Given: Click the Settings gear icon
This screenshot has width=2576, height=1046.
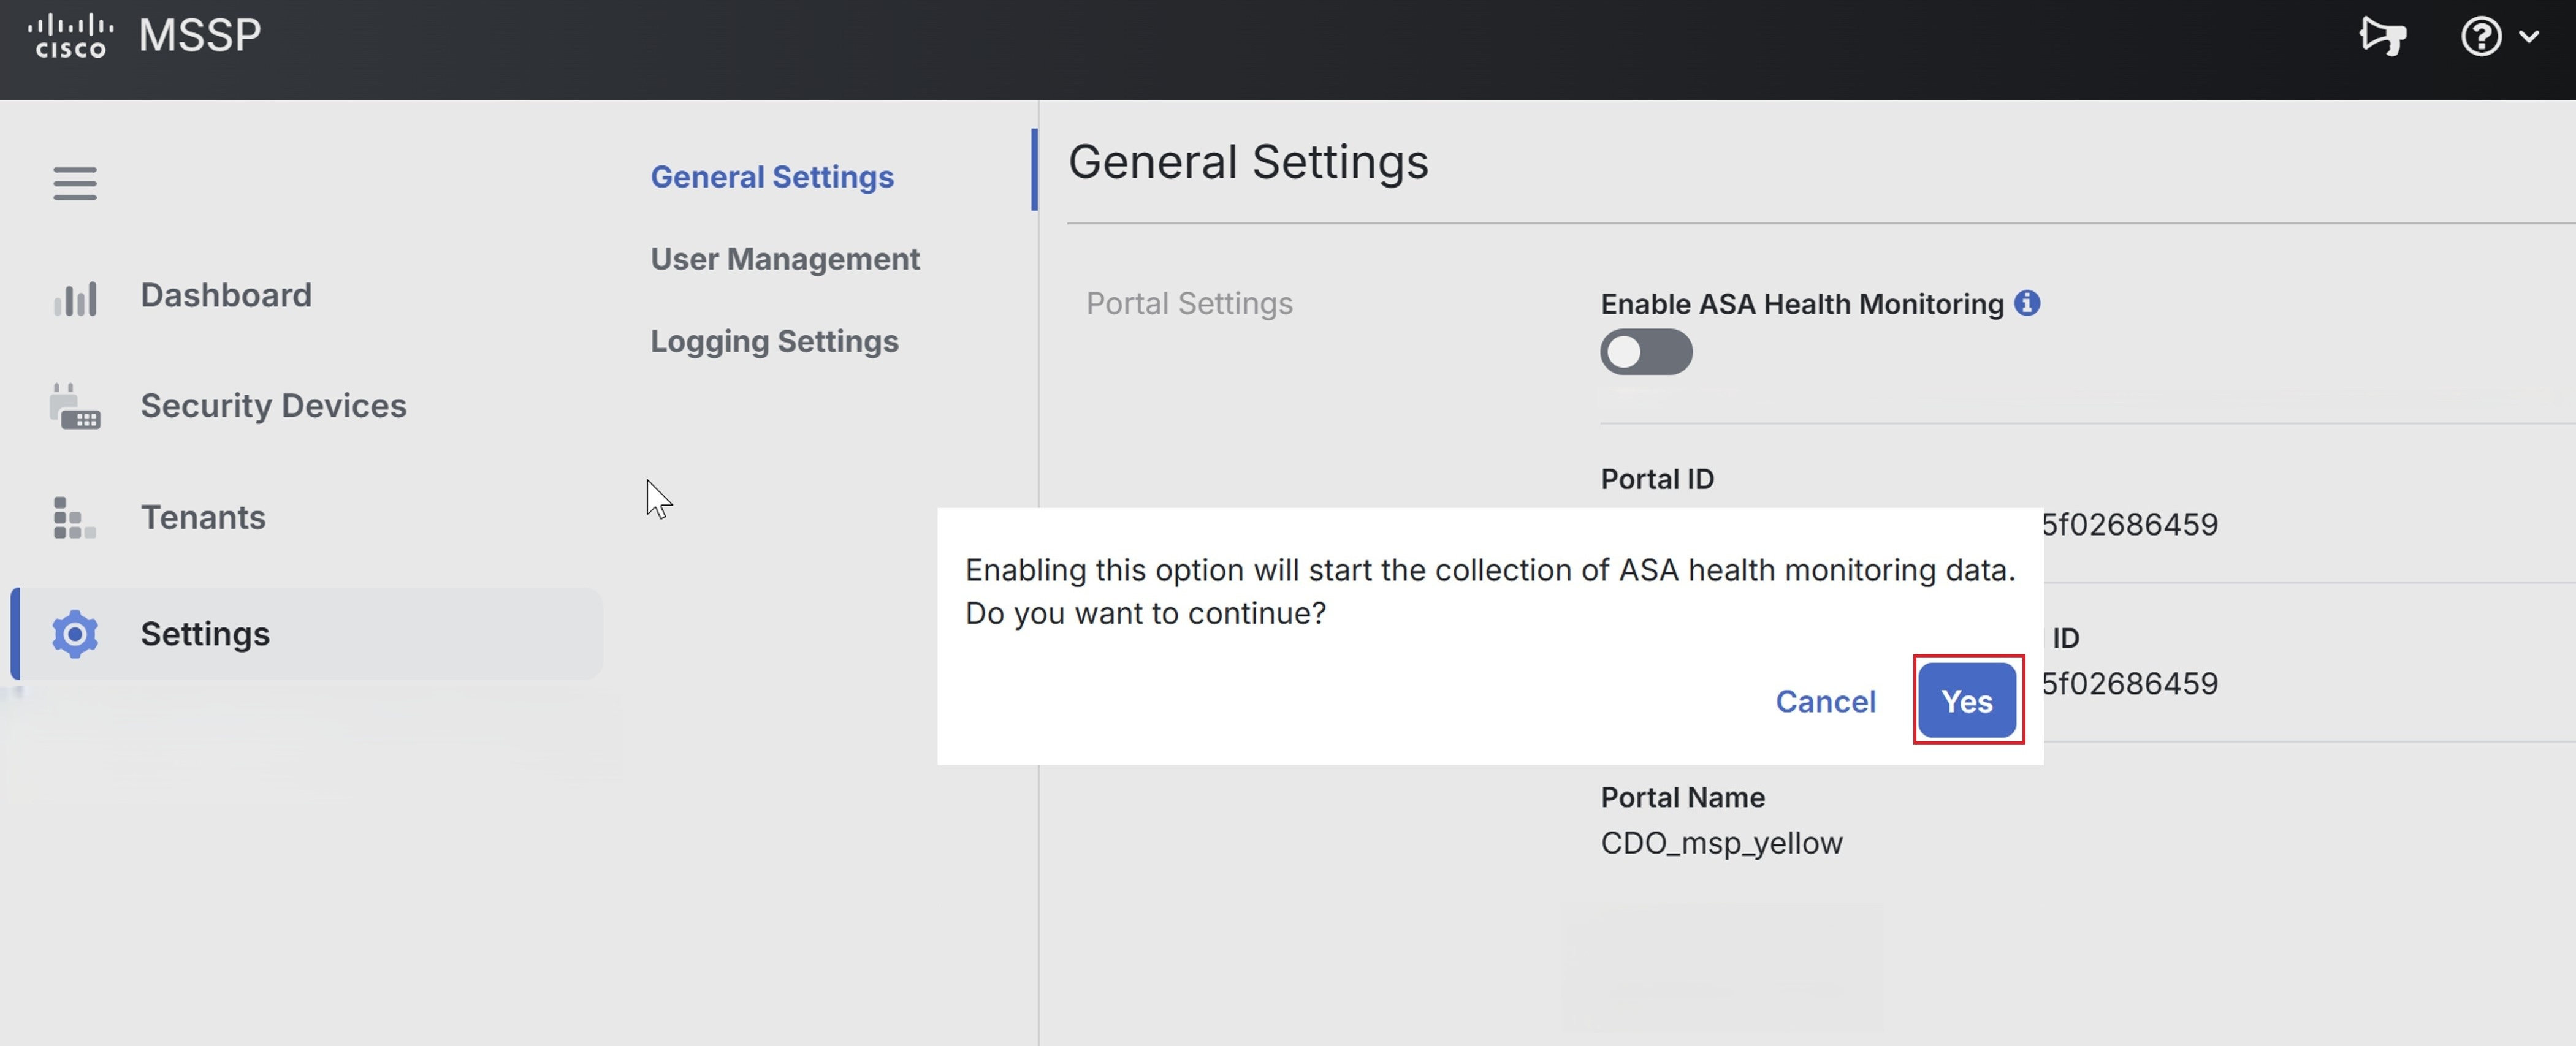Looking at the screenshot, I should pos(74,634).
